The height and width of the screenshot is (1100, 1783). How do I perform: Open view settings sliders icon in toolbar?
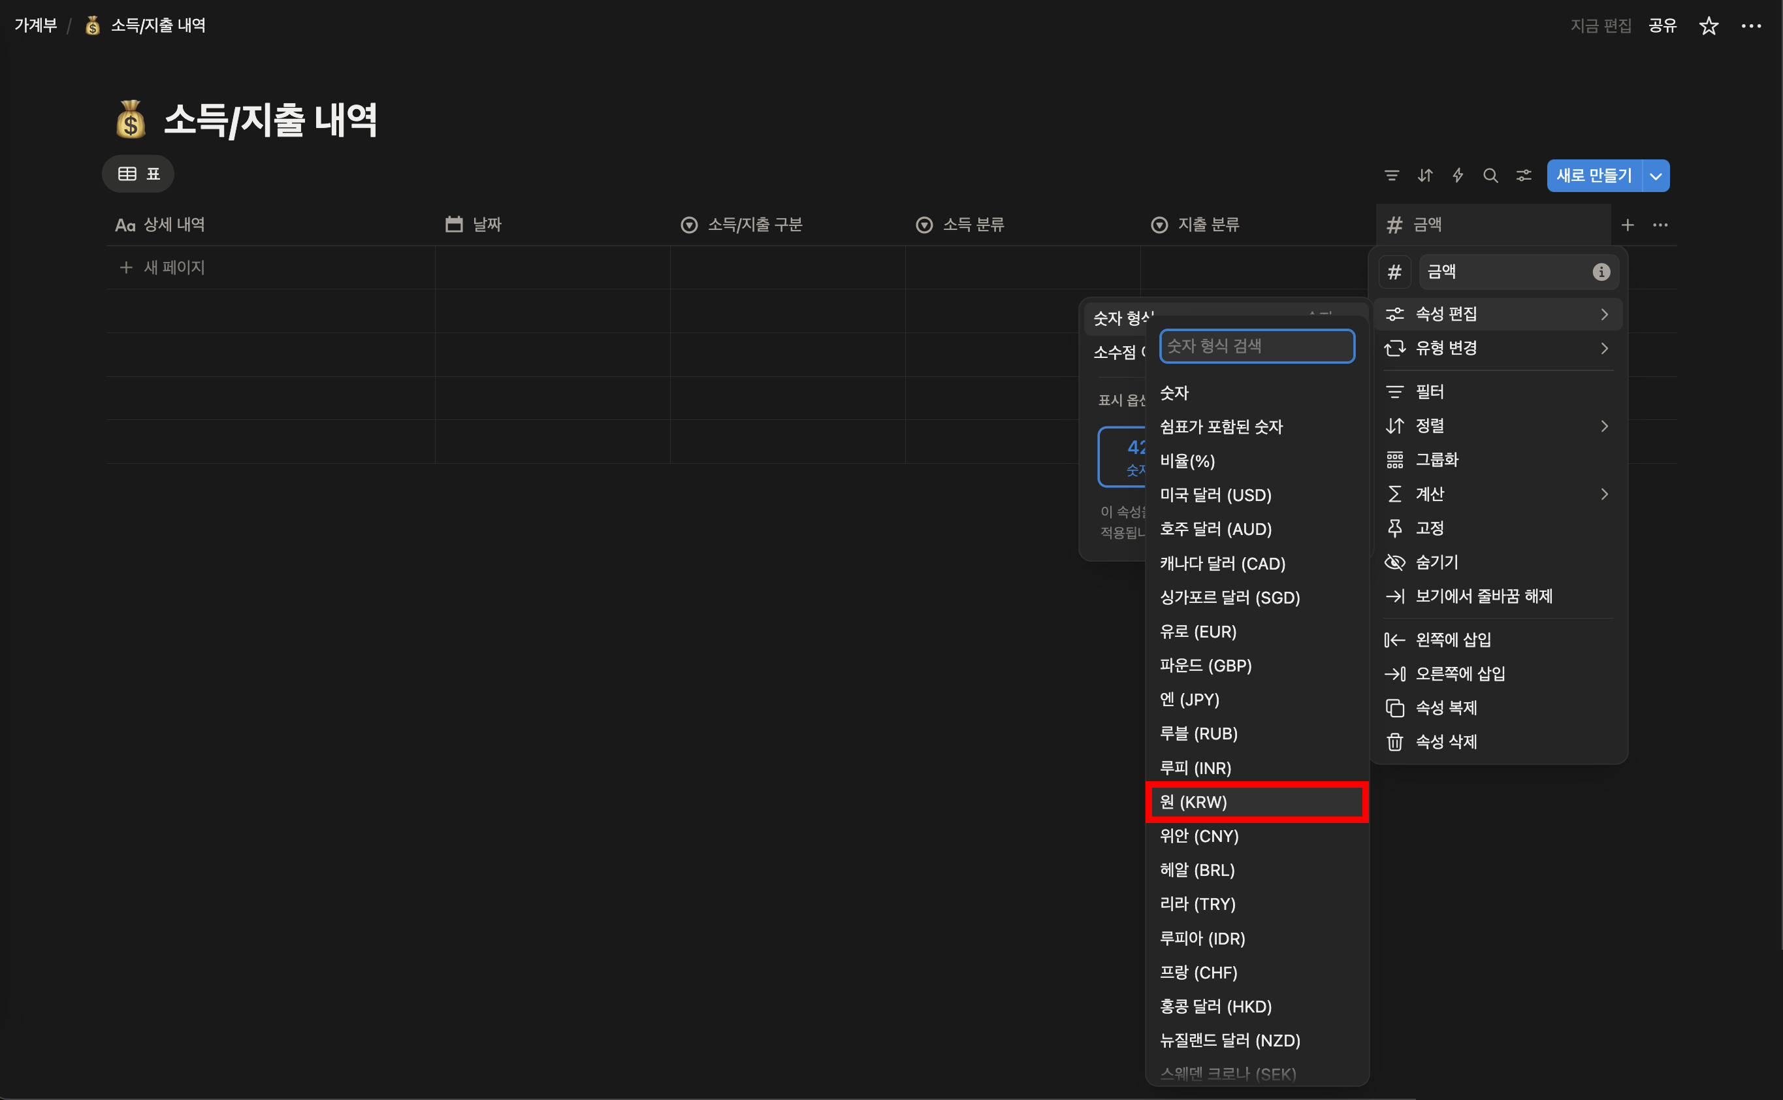click(1523, 175)
